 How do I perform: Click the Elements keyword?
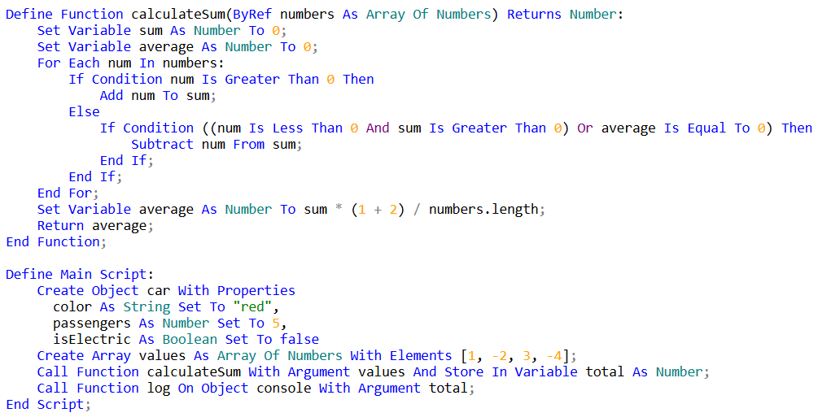click(421, 355)
